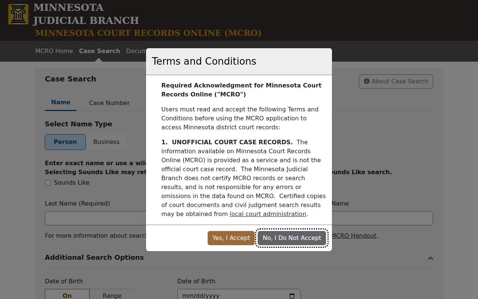Viewport: 478px width, 299px height.
Task: Open the About Case Search button
Action: (396, 81)
